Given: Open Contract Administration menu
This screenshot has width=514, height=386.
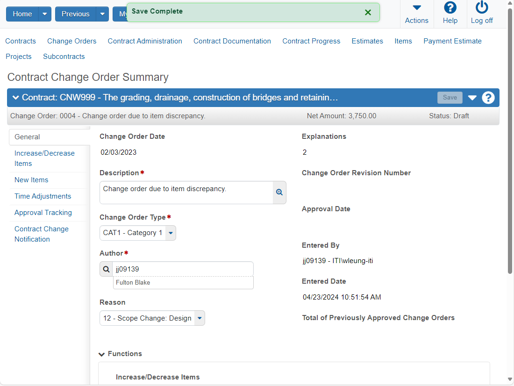Looking at the screenshot, I should pyautogui.click(x=145, y=41).
